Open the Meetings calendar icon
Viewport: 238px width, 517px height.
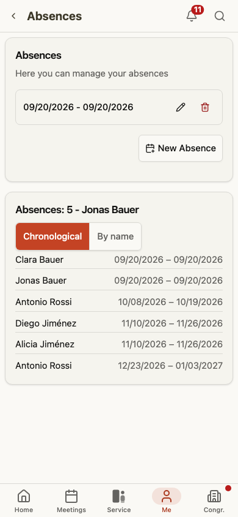click(71, 496)
